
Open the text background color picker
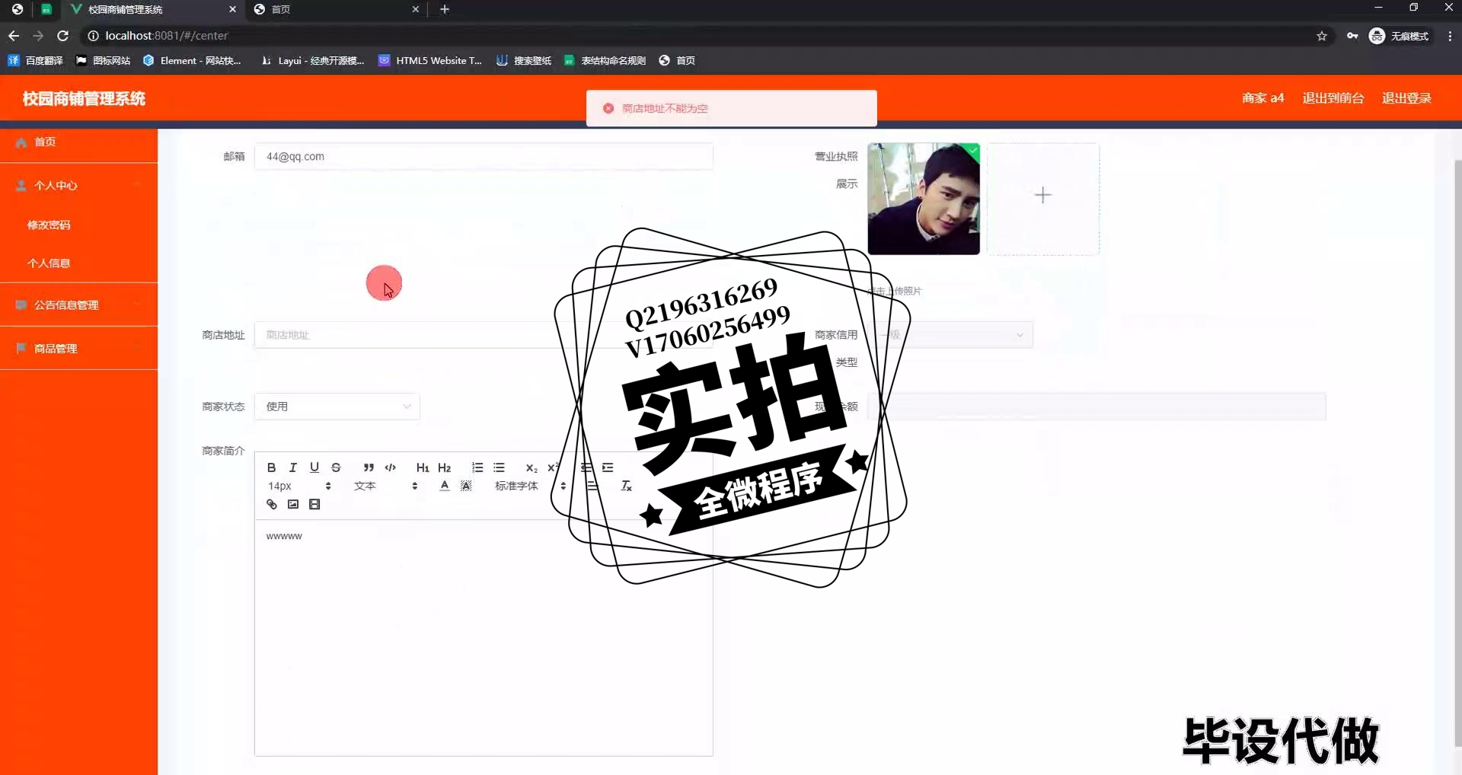pyautogui.click(x=466, y=486)
